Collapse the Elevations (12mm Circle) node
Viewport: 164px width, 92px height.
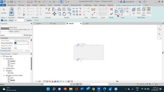[x=4, y=75]
